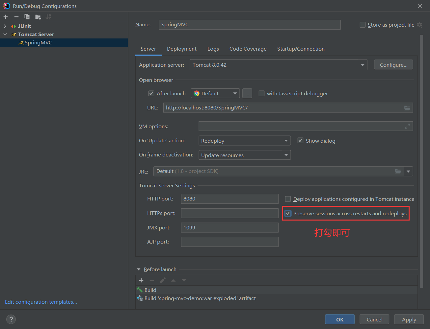Close the Run/Debug Configurations dialog
This screenshot has height=329, width=430.
pyautogui.click(x=420, y=6)
